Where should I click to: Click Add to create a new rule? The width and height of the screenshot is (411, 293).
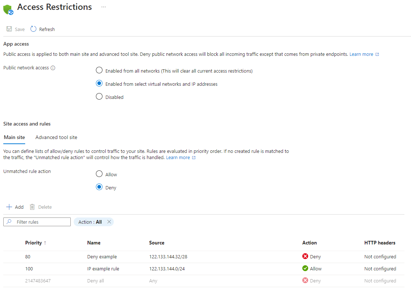coord(15,207)
